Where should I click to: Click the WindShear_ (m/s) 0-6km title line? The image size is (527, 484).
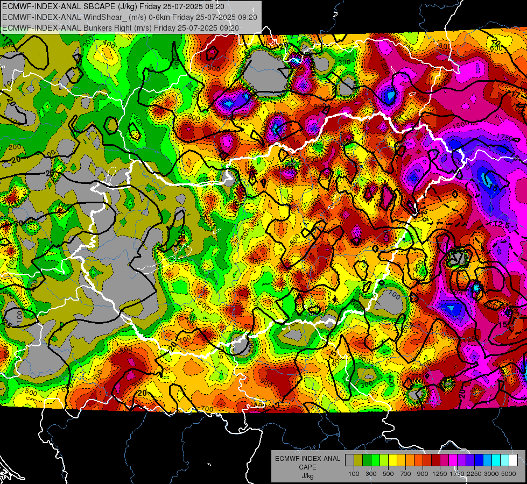click(129, 17)
